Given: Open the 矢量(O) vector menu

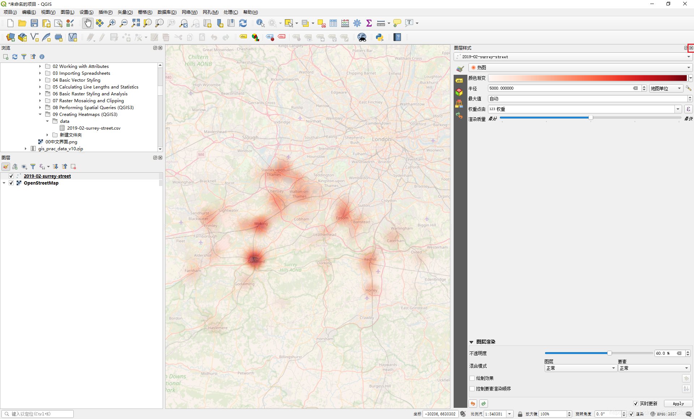Looking at the screenshot, I should (125, 12).
